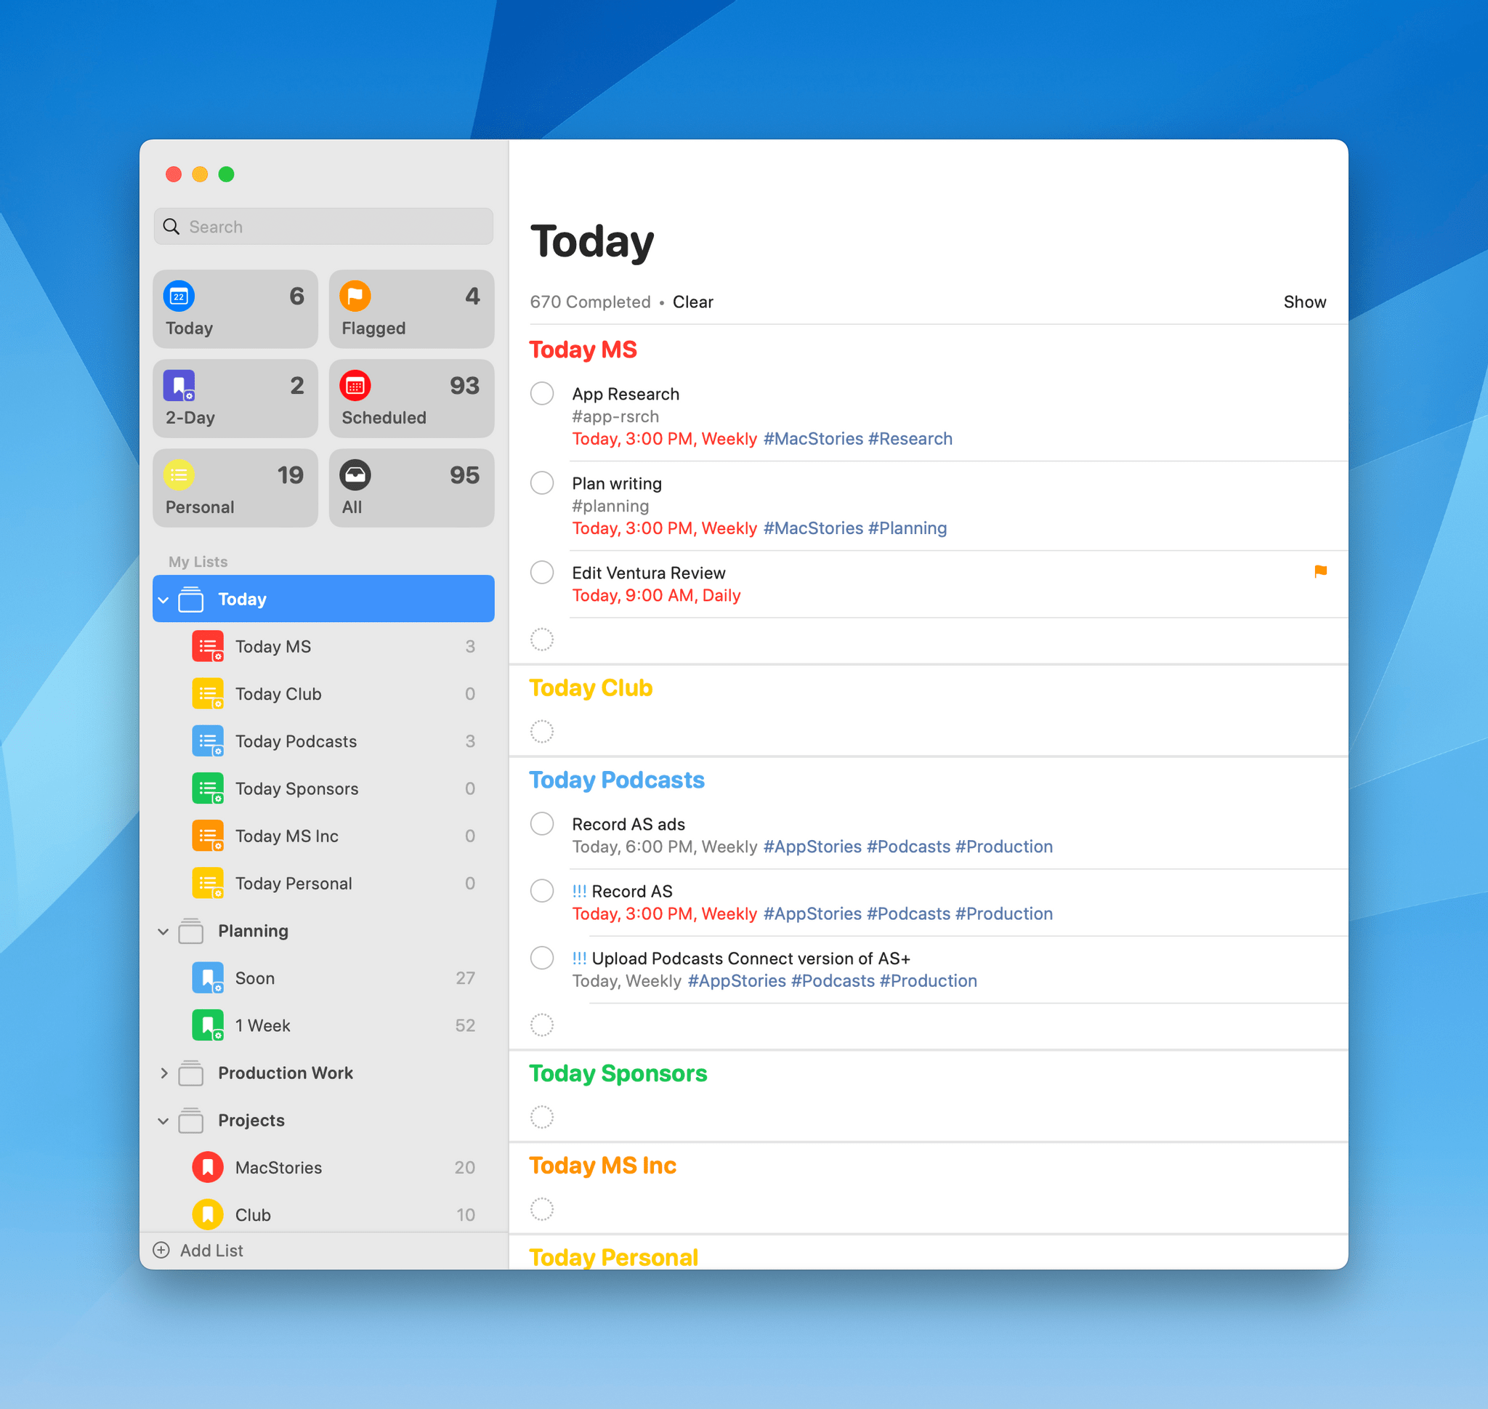Click the yellow Today Club list icon
Image resolution: width=1488 pixels, height=1409 pixels.
(x=207, y=694)
